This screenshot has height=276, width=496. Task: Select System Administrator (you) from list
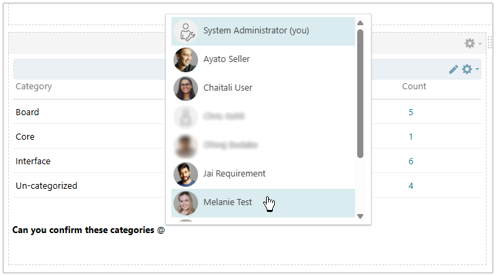pos(252,31)
